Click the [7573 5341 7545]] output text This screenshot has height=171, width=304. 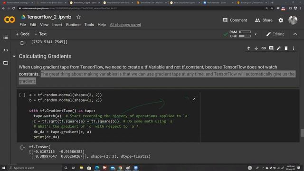pos(49,42)
